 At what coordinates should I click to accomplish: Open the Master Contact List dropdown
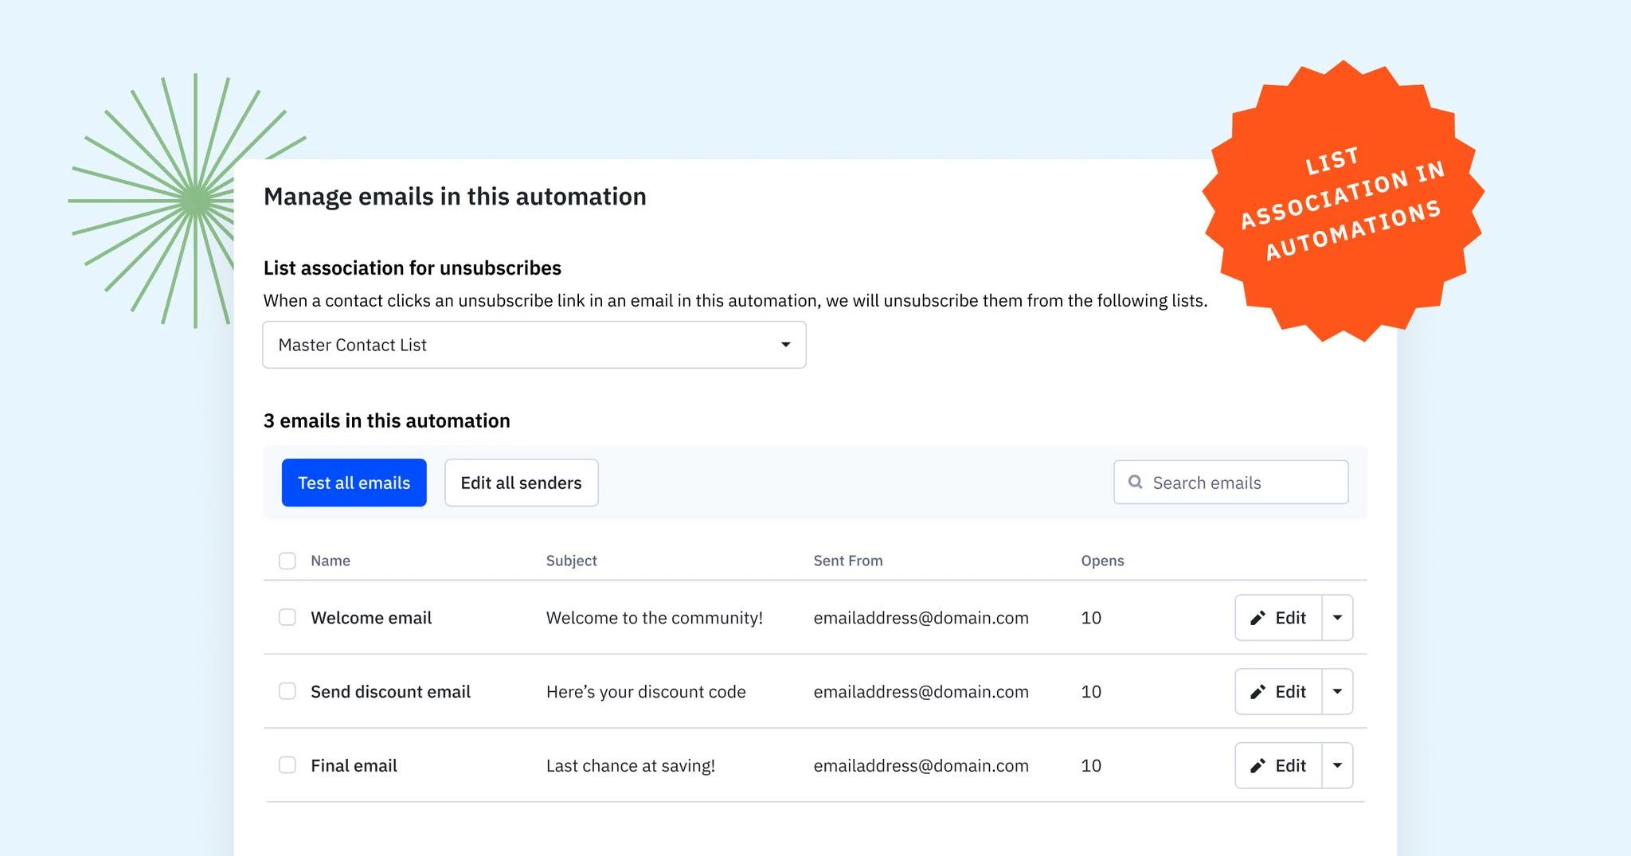pyautogui.click(x=534, y=345)
